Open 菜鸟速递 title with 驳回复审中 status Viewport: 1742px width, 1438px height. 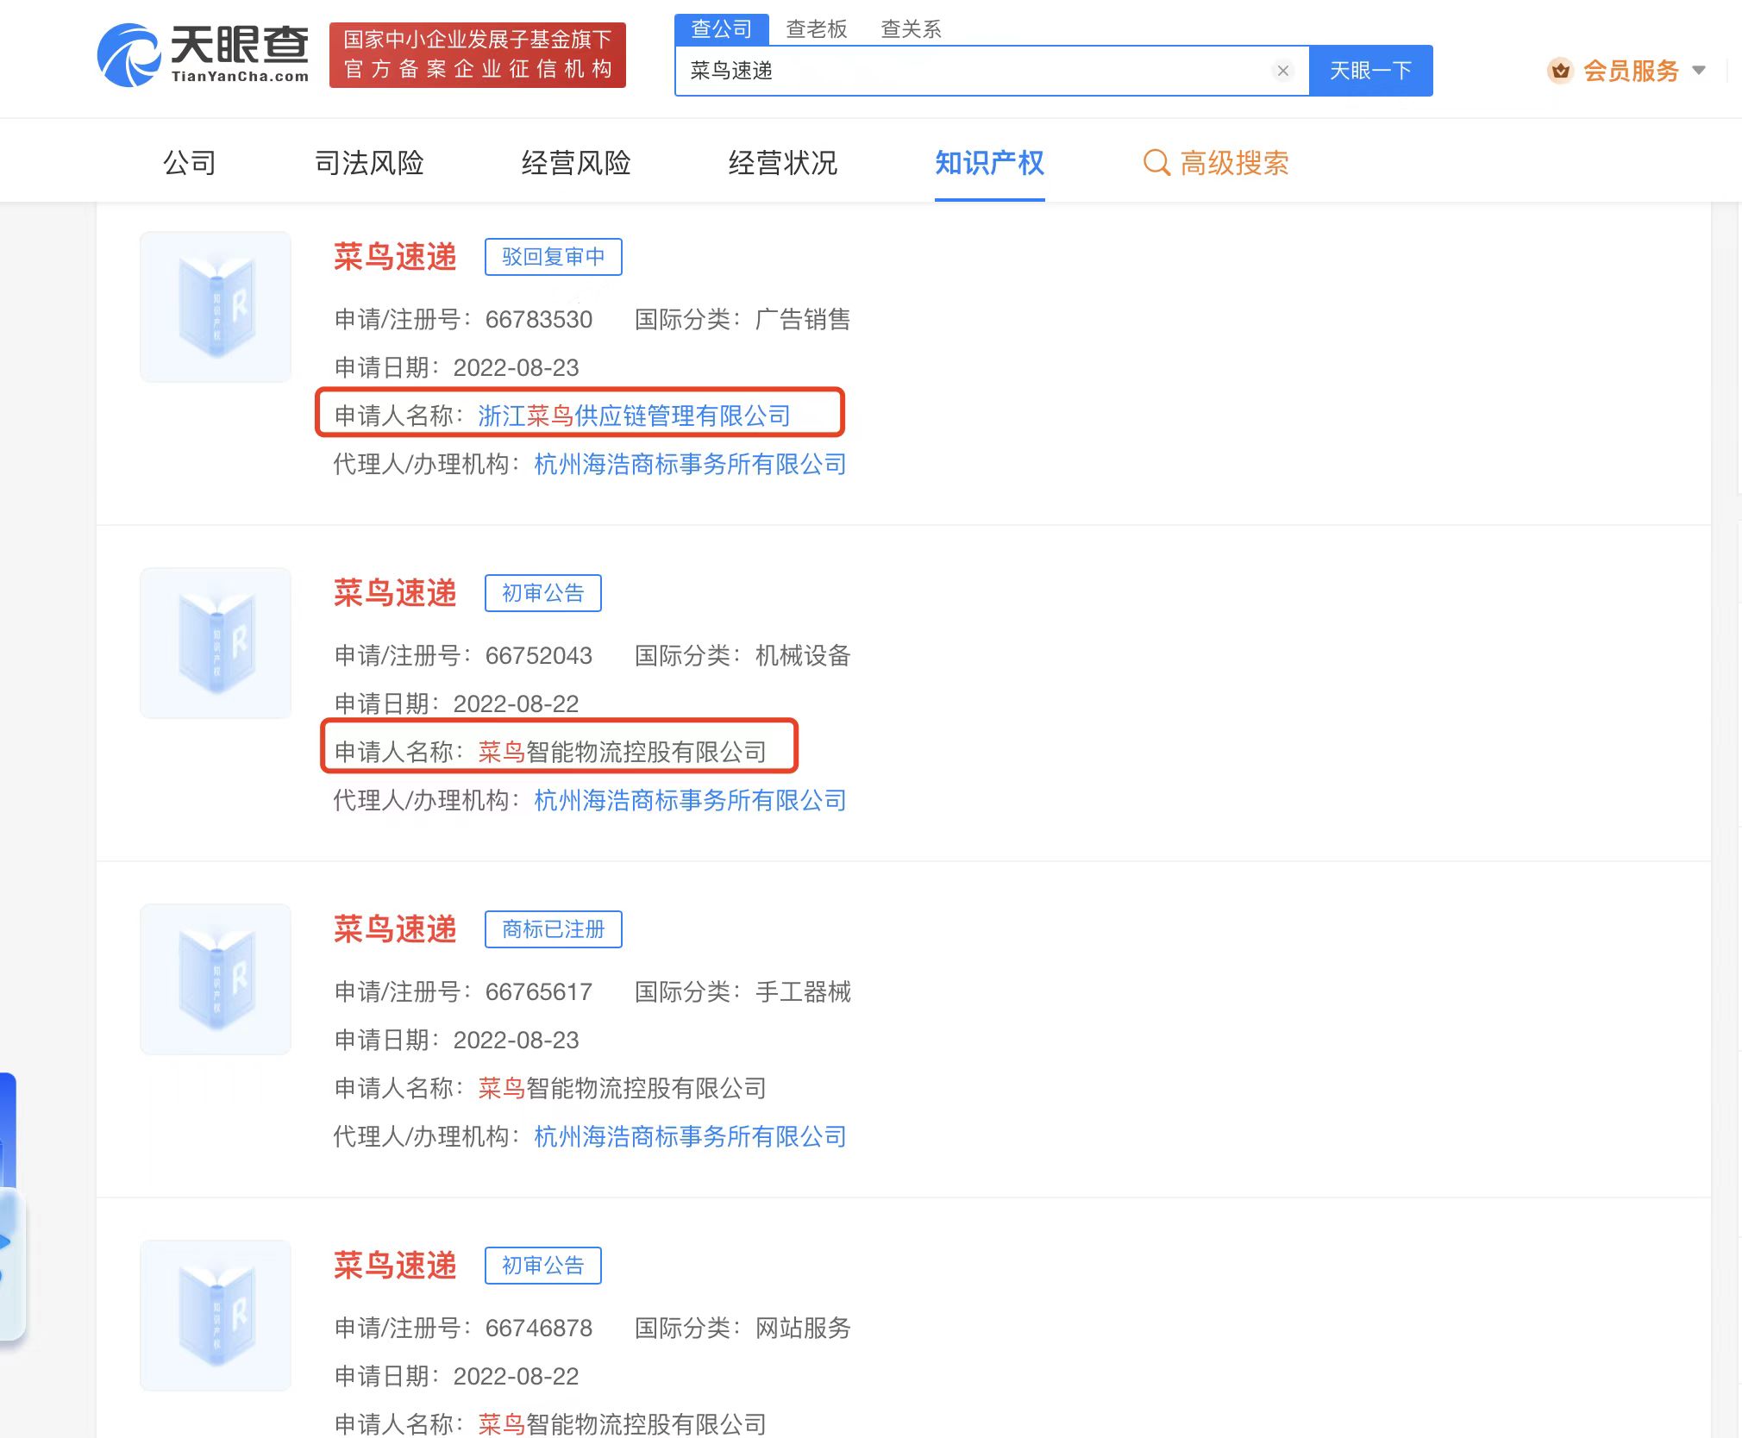click(395, 257)
